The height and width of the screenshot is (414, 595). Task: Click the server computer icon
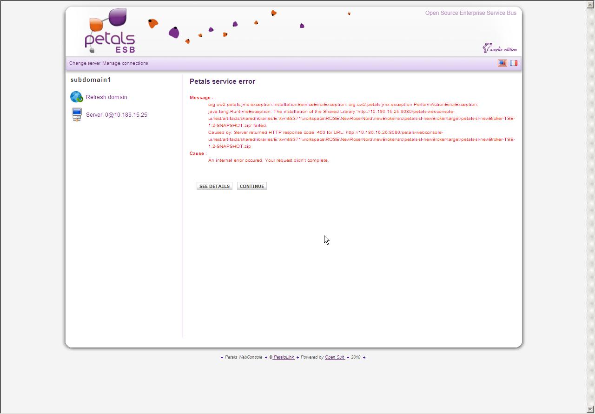pos(77,114)
